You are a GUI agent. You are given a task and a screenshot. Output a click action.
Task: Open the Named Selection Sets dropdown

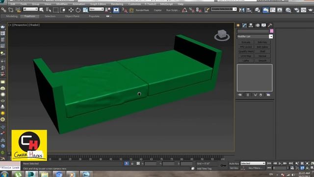224,9
